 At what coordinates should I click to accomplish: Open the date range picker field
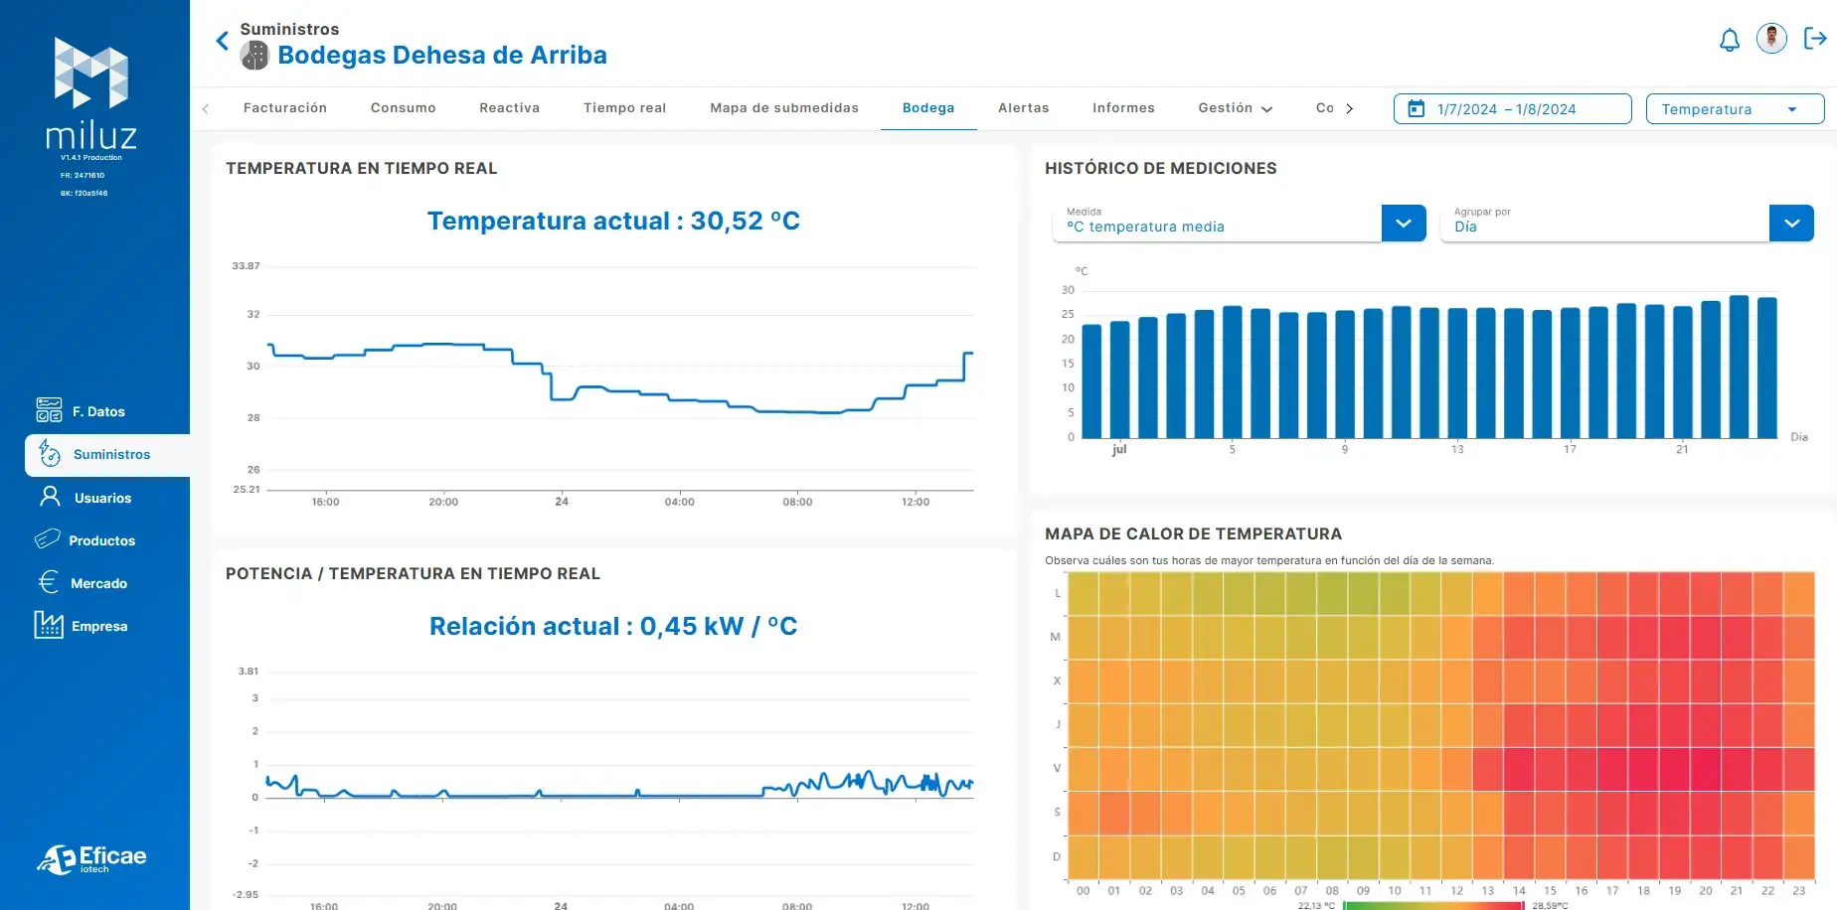[1511, 109]
